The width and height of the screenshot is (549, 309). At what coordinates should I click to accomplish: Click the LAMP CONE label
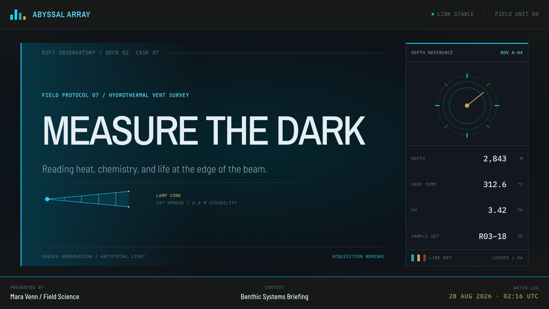point(169,196)
